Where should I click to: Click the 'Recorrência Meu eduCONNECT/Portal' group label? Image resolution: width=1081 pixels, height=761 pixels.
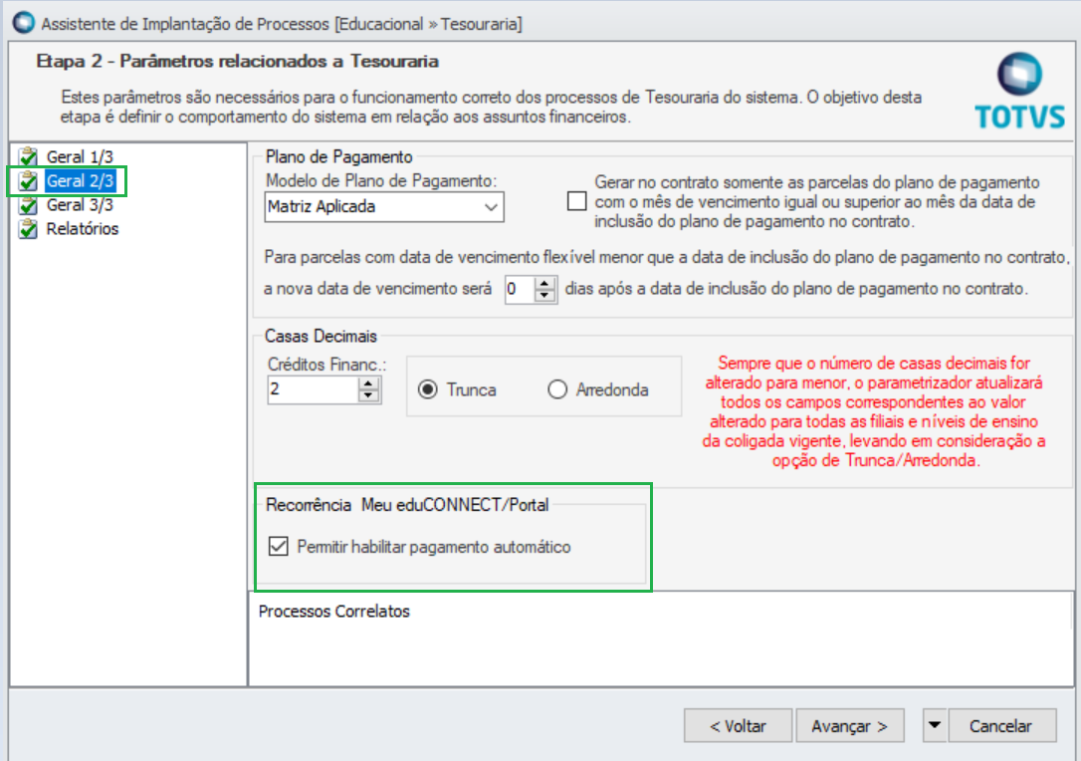click(x=407, y=505)
